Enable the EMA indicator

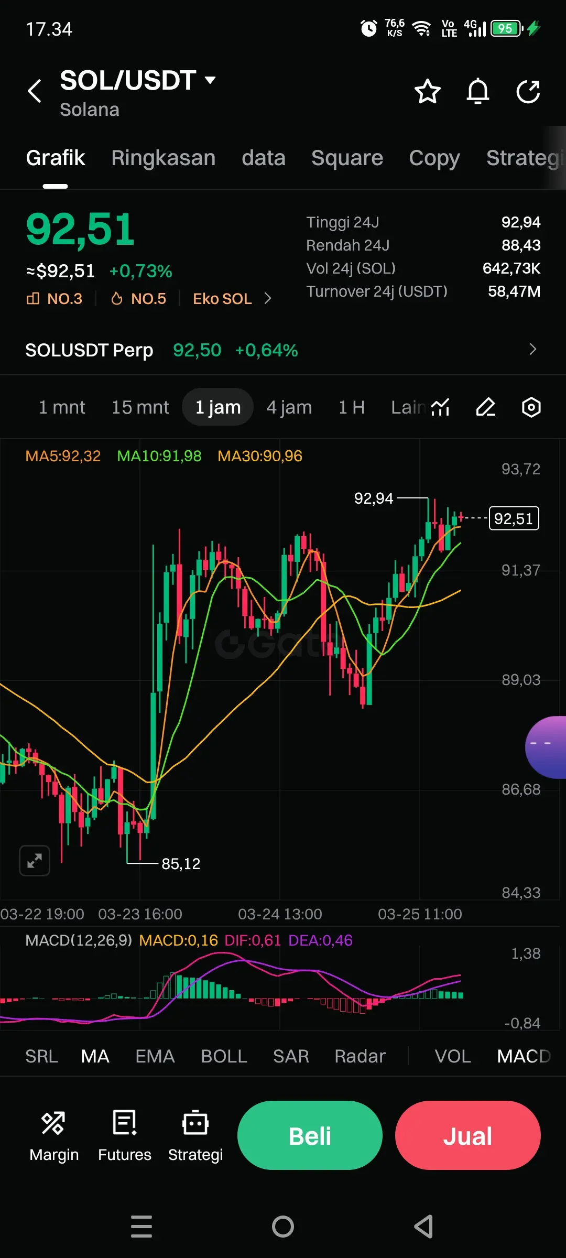pos(155,1056)
